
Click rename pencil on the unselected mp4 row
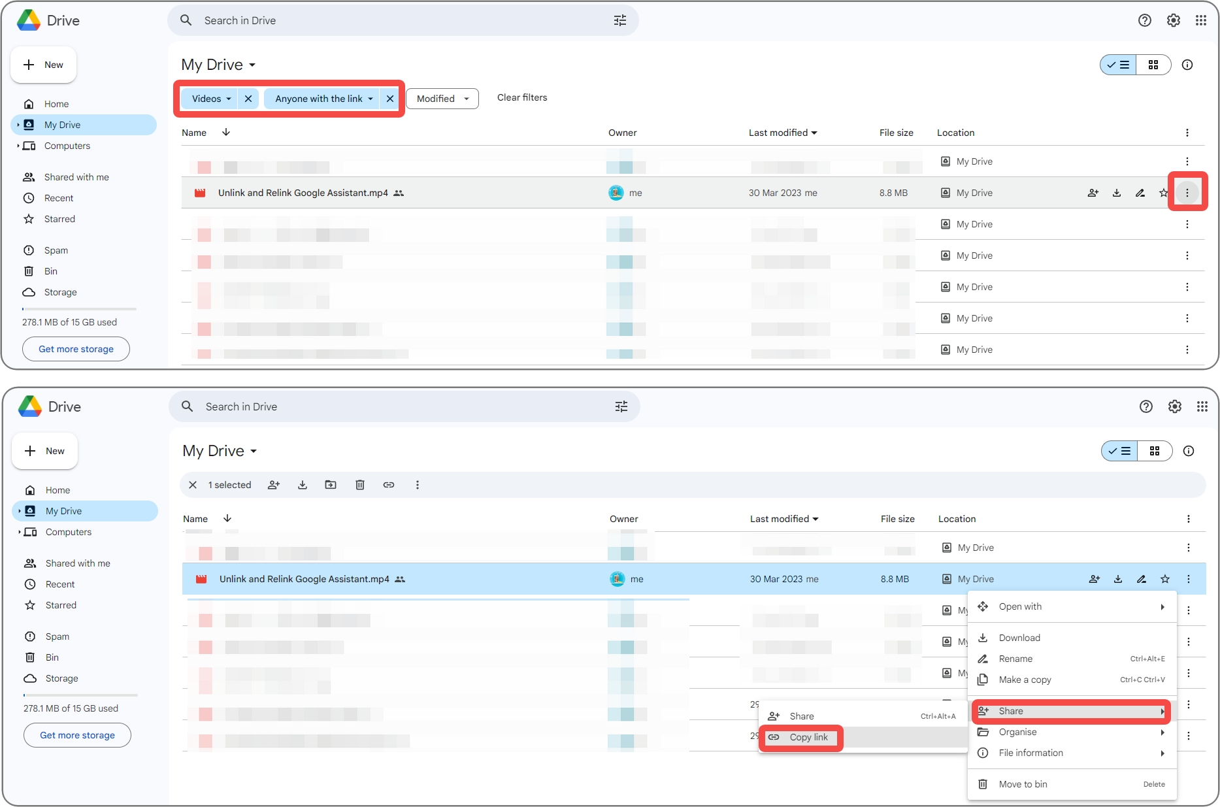1140,193
